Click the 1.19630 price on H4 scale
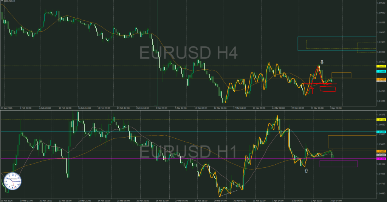The width and height of the screenshot is (387, 202). (381, 3)
